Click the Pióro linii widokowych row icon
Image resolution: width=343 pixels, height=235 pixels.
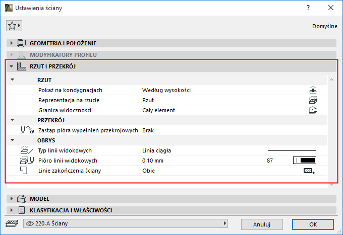pyautogui.click(x=27, y=161)
